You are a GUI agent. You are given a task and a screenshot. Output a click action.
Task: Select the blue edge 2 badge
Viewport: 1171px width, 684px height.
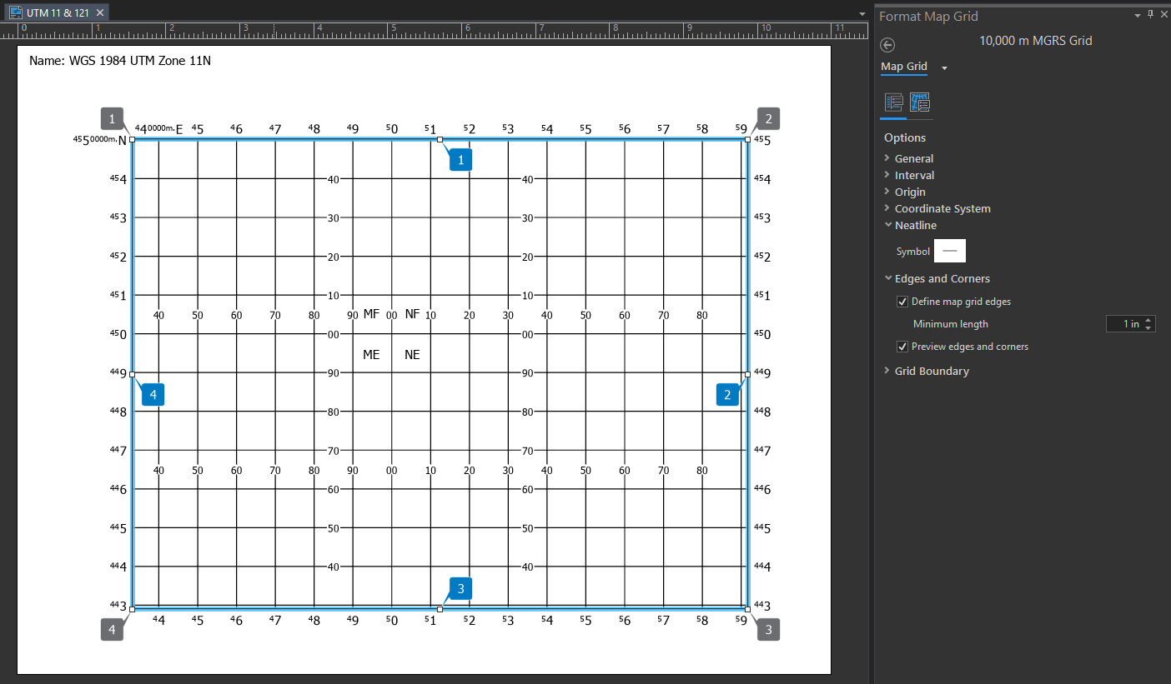coord(727,394)
